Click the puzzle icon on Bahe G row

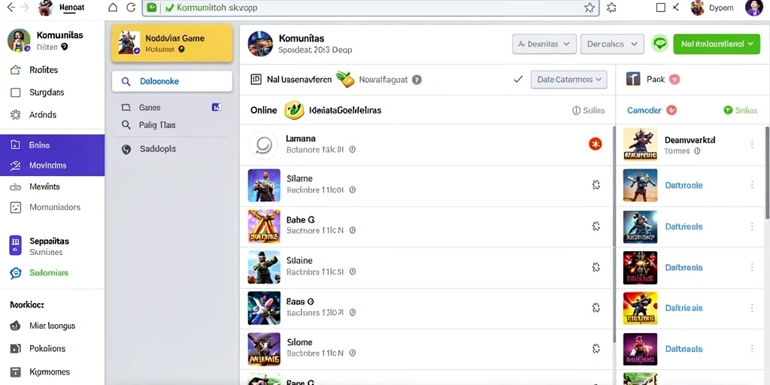click(596, 226)
